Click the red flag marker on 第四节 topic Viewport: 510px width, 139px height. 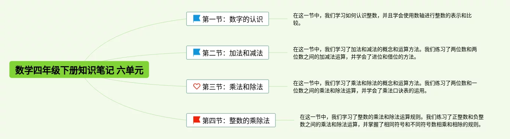click(x=197, y=120)
